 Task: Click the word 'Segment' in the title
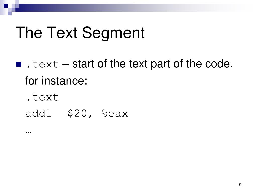click(x=113, y=33)
